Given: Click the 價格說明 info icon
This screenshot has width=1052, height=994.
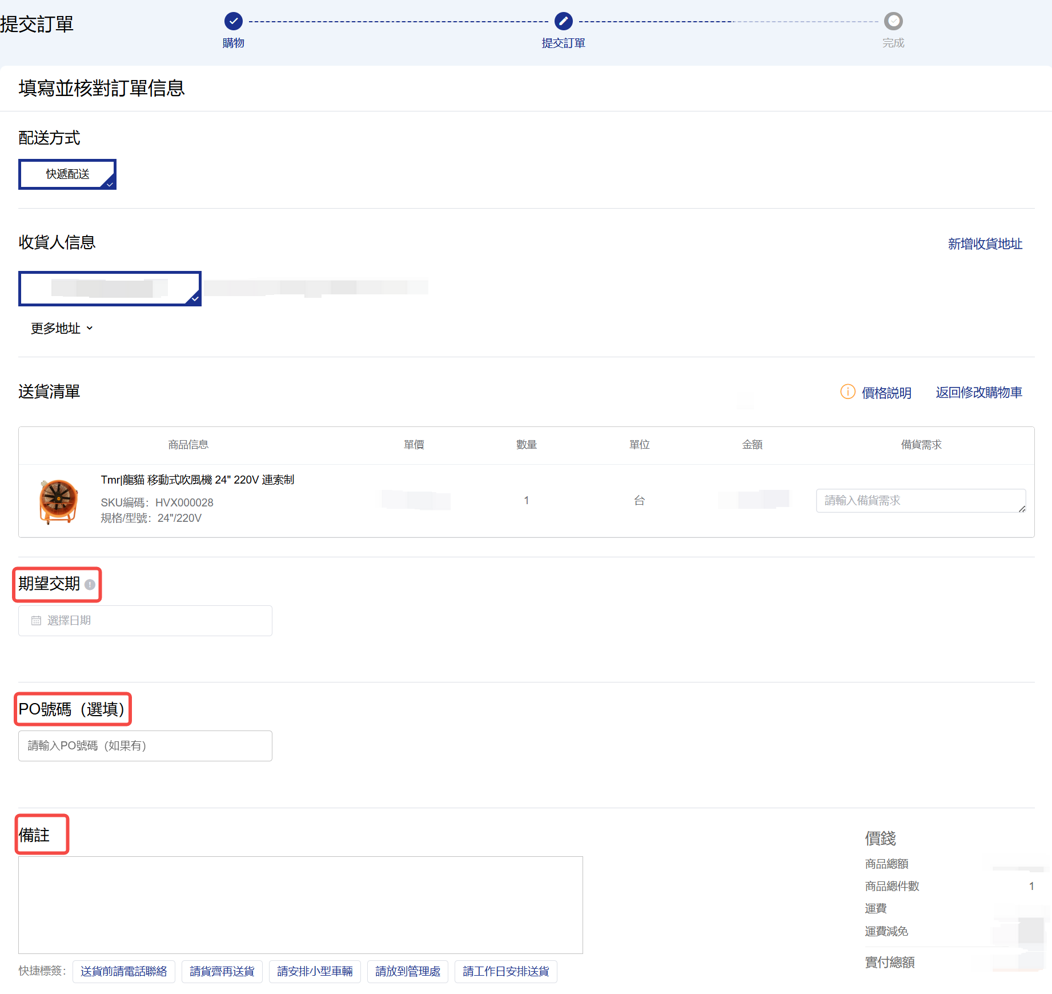Looking at the screenshot, I should click(848, 392).
